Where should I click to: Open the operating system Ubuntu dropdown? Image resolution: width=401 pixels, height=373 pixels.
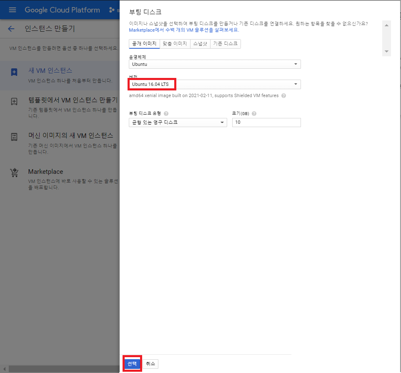click(215, 64)
